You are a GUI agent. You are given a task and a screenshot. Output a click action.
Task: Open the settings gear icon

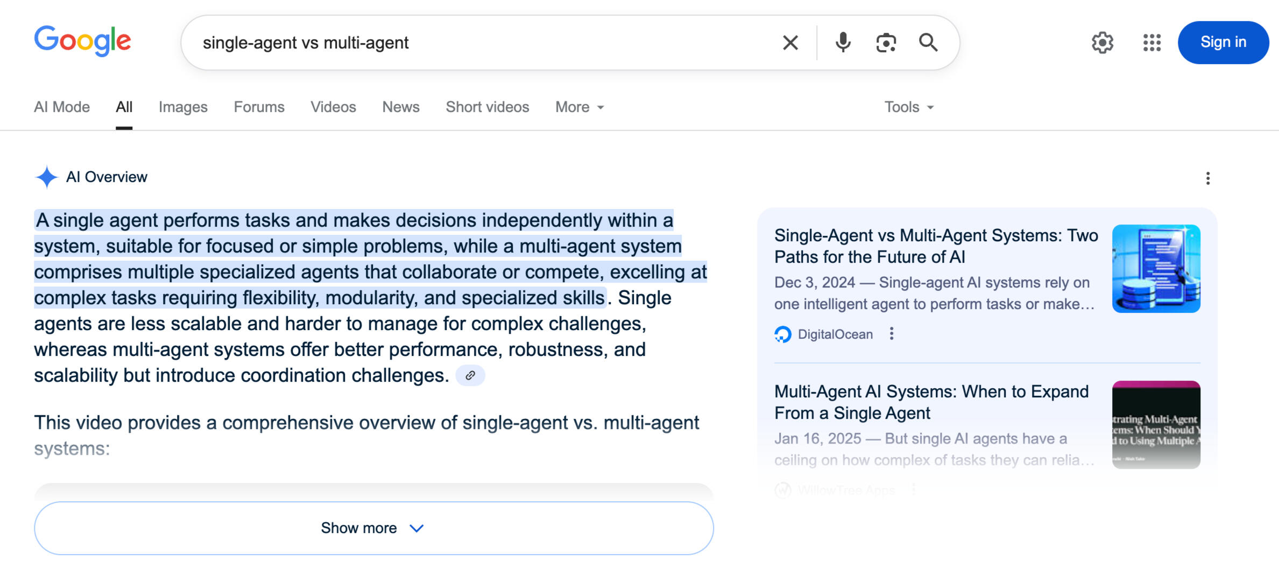pos(1102,43)
